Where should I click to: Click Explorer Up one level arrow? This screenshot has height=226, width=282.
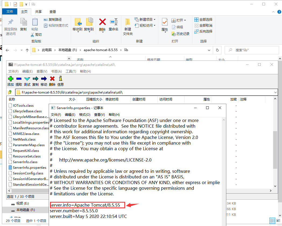(x=27, y=50)
